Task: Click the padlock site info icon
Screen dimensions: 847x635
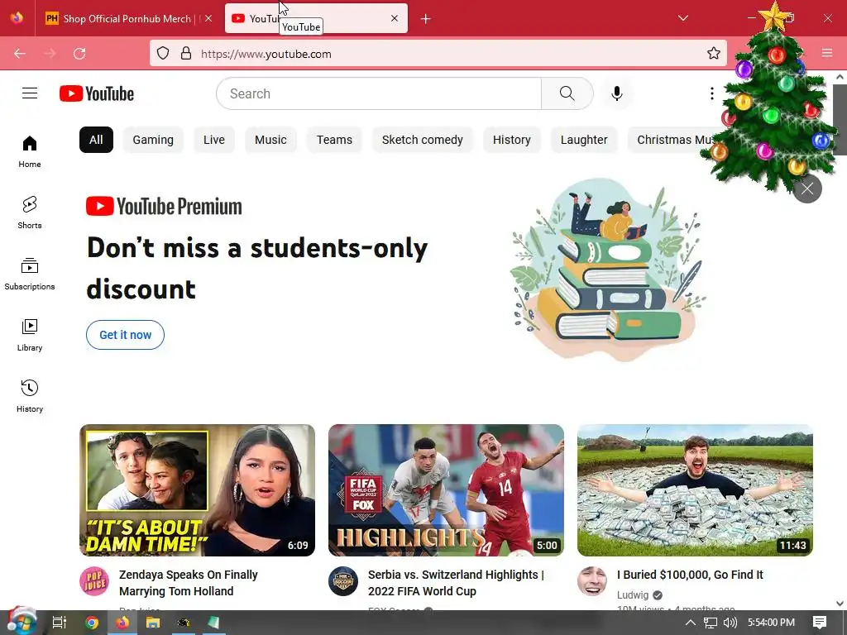Action: coord(186,54)
